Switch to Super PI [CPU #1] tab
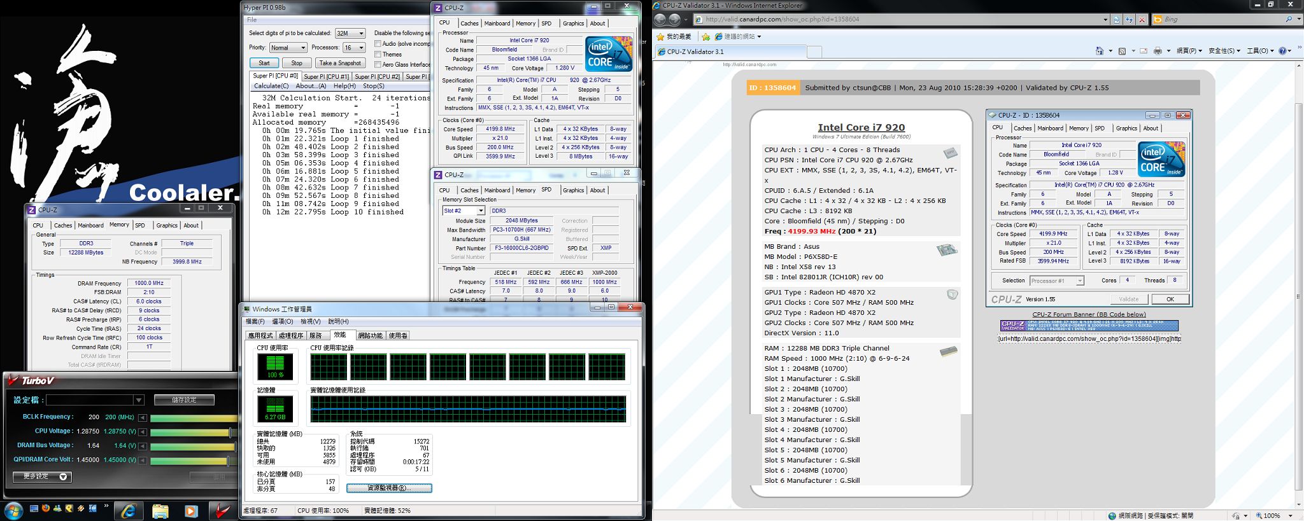This screenshot has height=521, width=1304. (x=326, y=76)
